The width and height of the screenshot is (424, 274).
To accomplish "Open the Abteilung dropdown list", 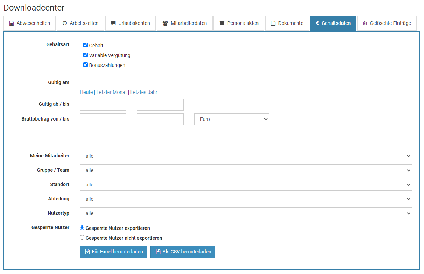I will [246, 199].
